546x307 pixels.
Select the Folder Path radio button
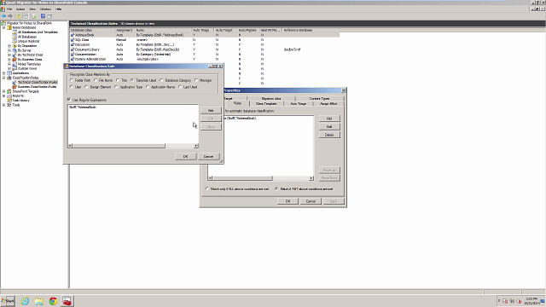point(72,80)
